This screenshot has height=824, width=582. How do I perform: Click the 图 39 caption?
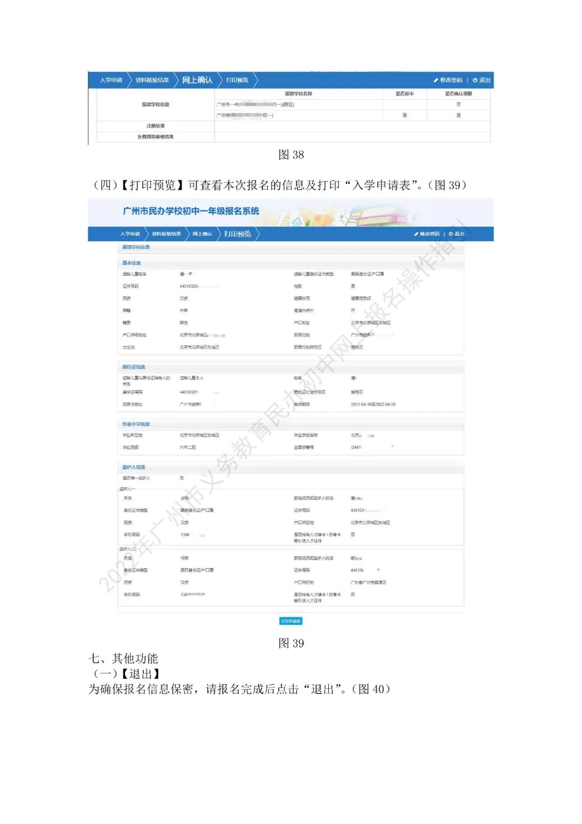pyautogui.click(x=291, y=643)
